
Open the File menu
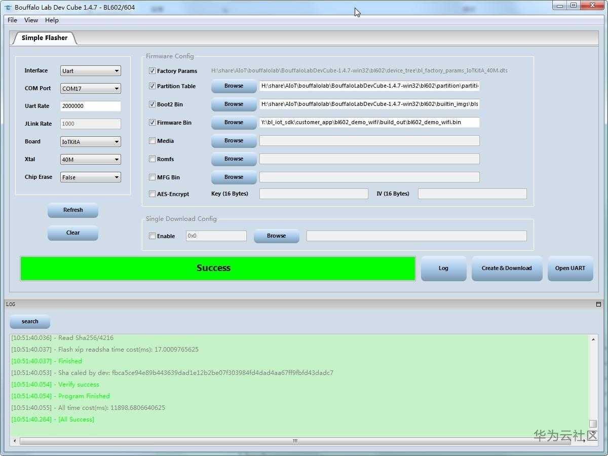pos(12,20)
